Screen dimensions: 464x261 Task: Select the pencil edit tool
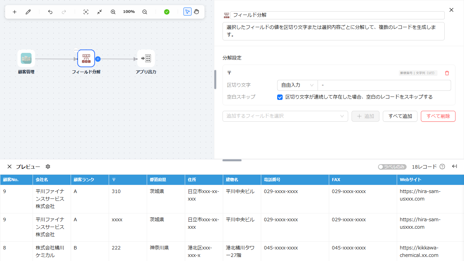click(28, 12)
